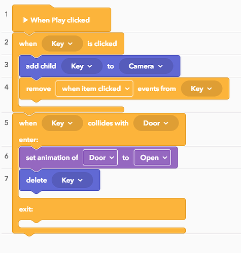The image size is (241, 253).
Task: Click the 'exit:' section of the collision block
Action: click(x=26, y=209)
